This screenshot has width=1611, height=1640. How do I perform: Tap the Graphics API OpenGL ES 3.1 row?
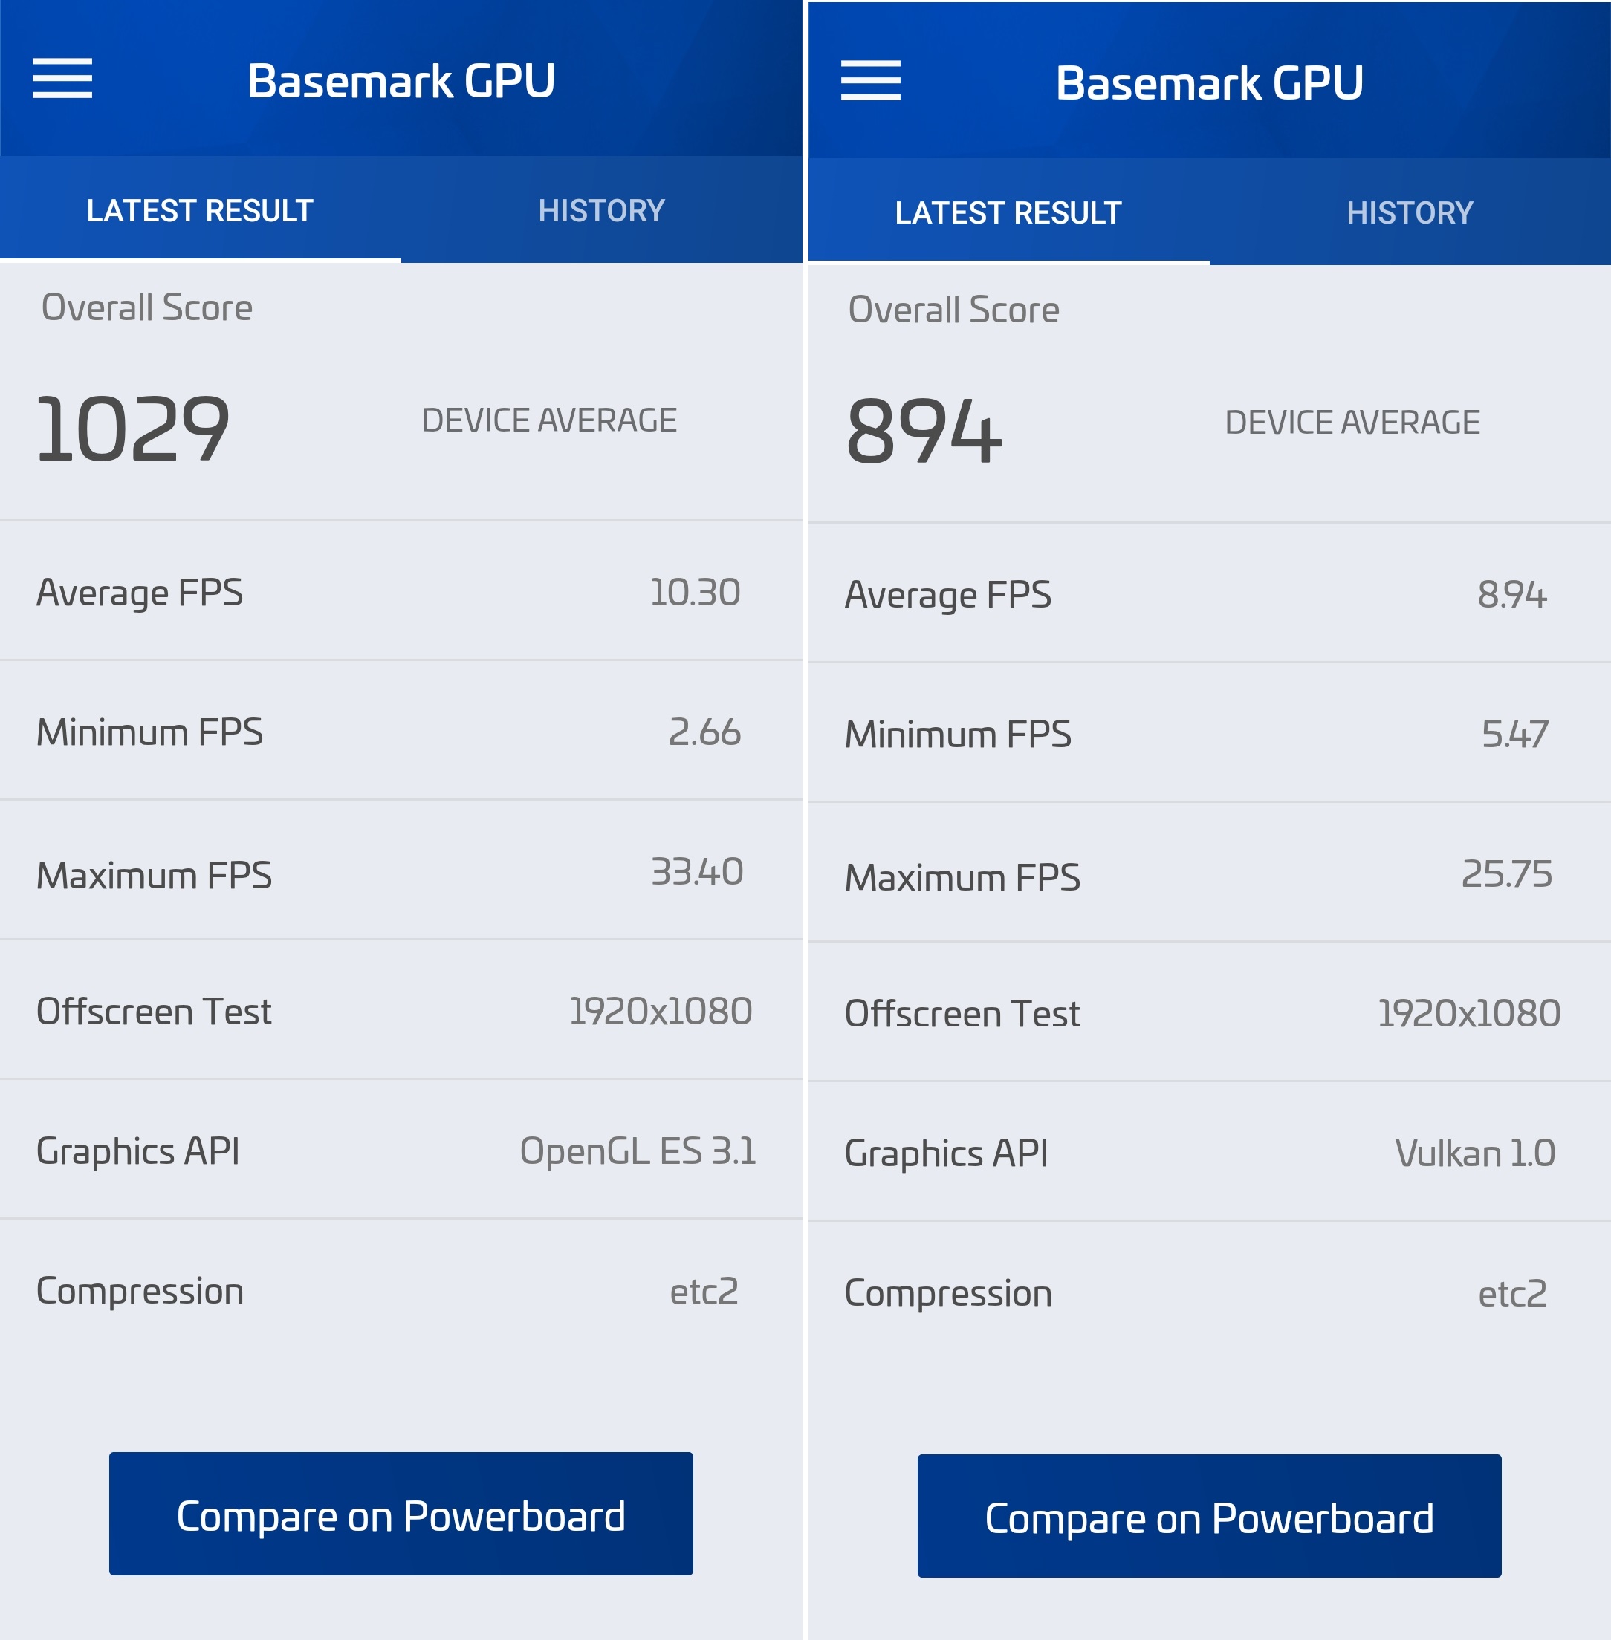click(401, 1150)
